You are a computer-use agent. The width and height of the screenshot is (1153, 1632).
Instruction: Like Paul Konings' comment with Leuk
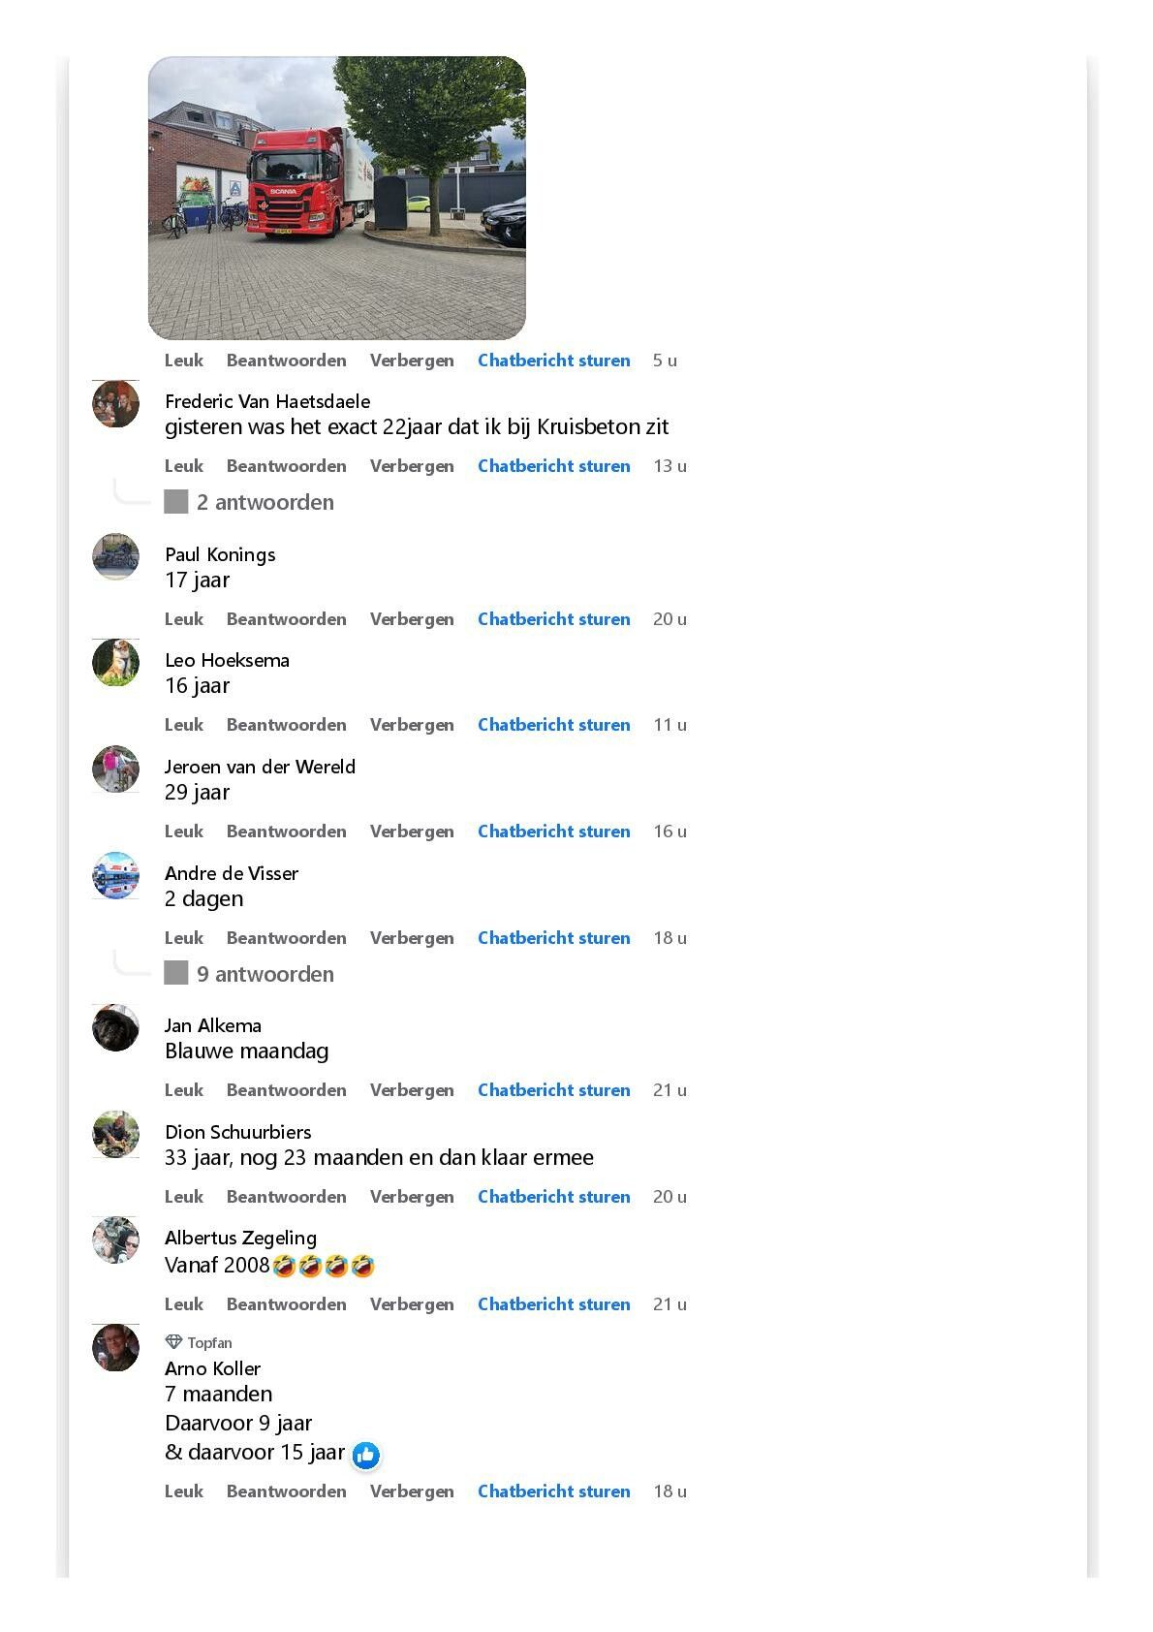[184, 619]
